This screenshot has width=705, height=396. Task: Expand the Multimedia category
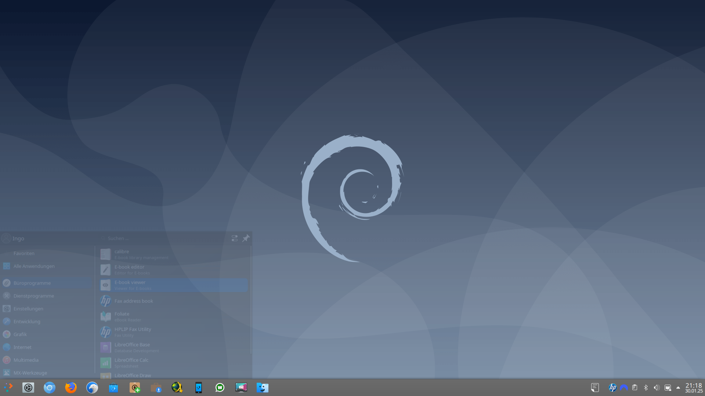tap(26, 360)
